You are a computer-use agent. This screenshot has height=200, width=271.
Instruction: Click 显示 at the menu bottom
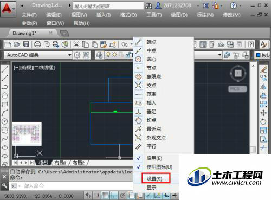click(151, 188)
